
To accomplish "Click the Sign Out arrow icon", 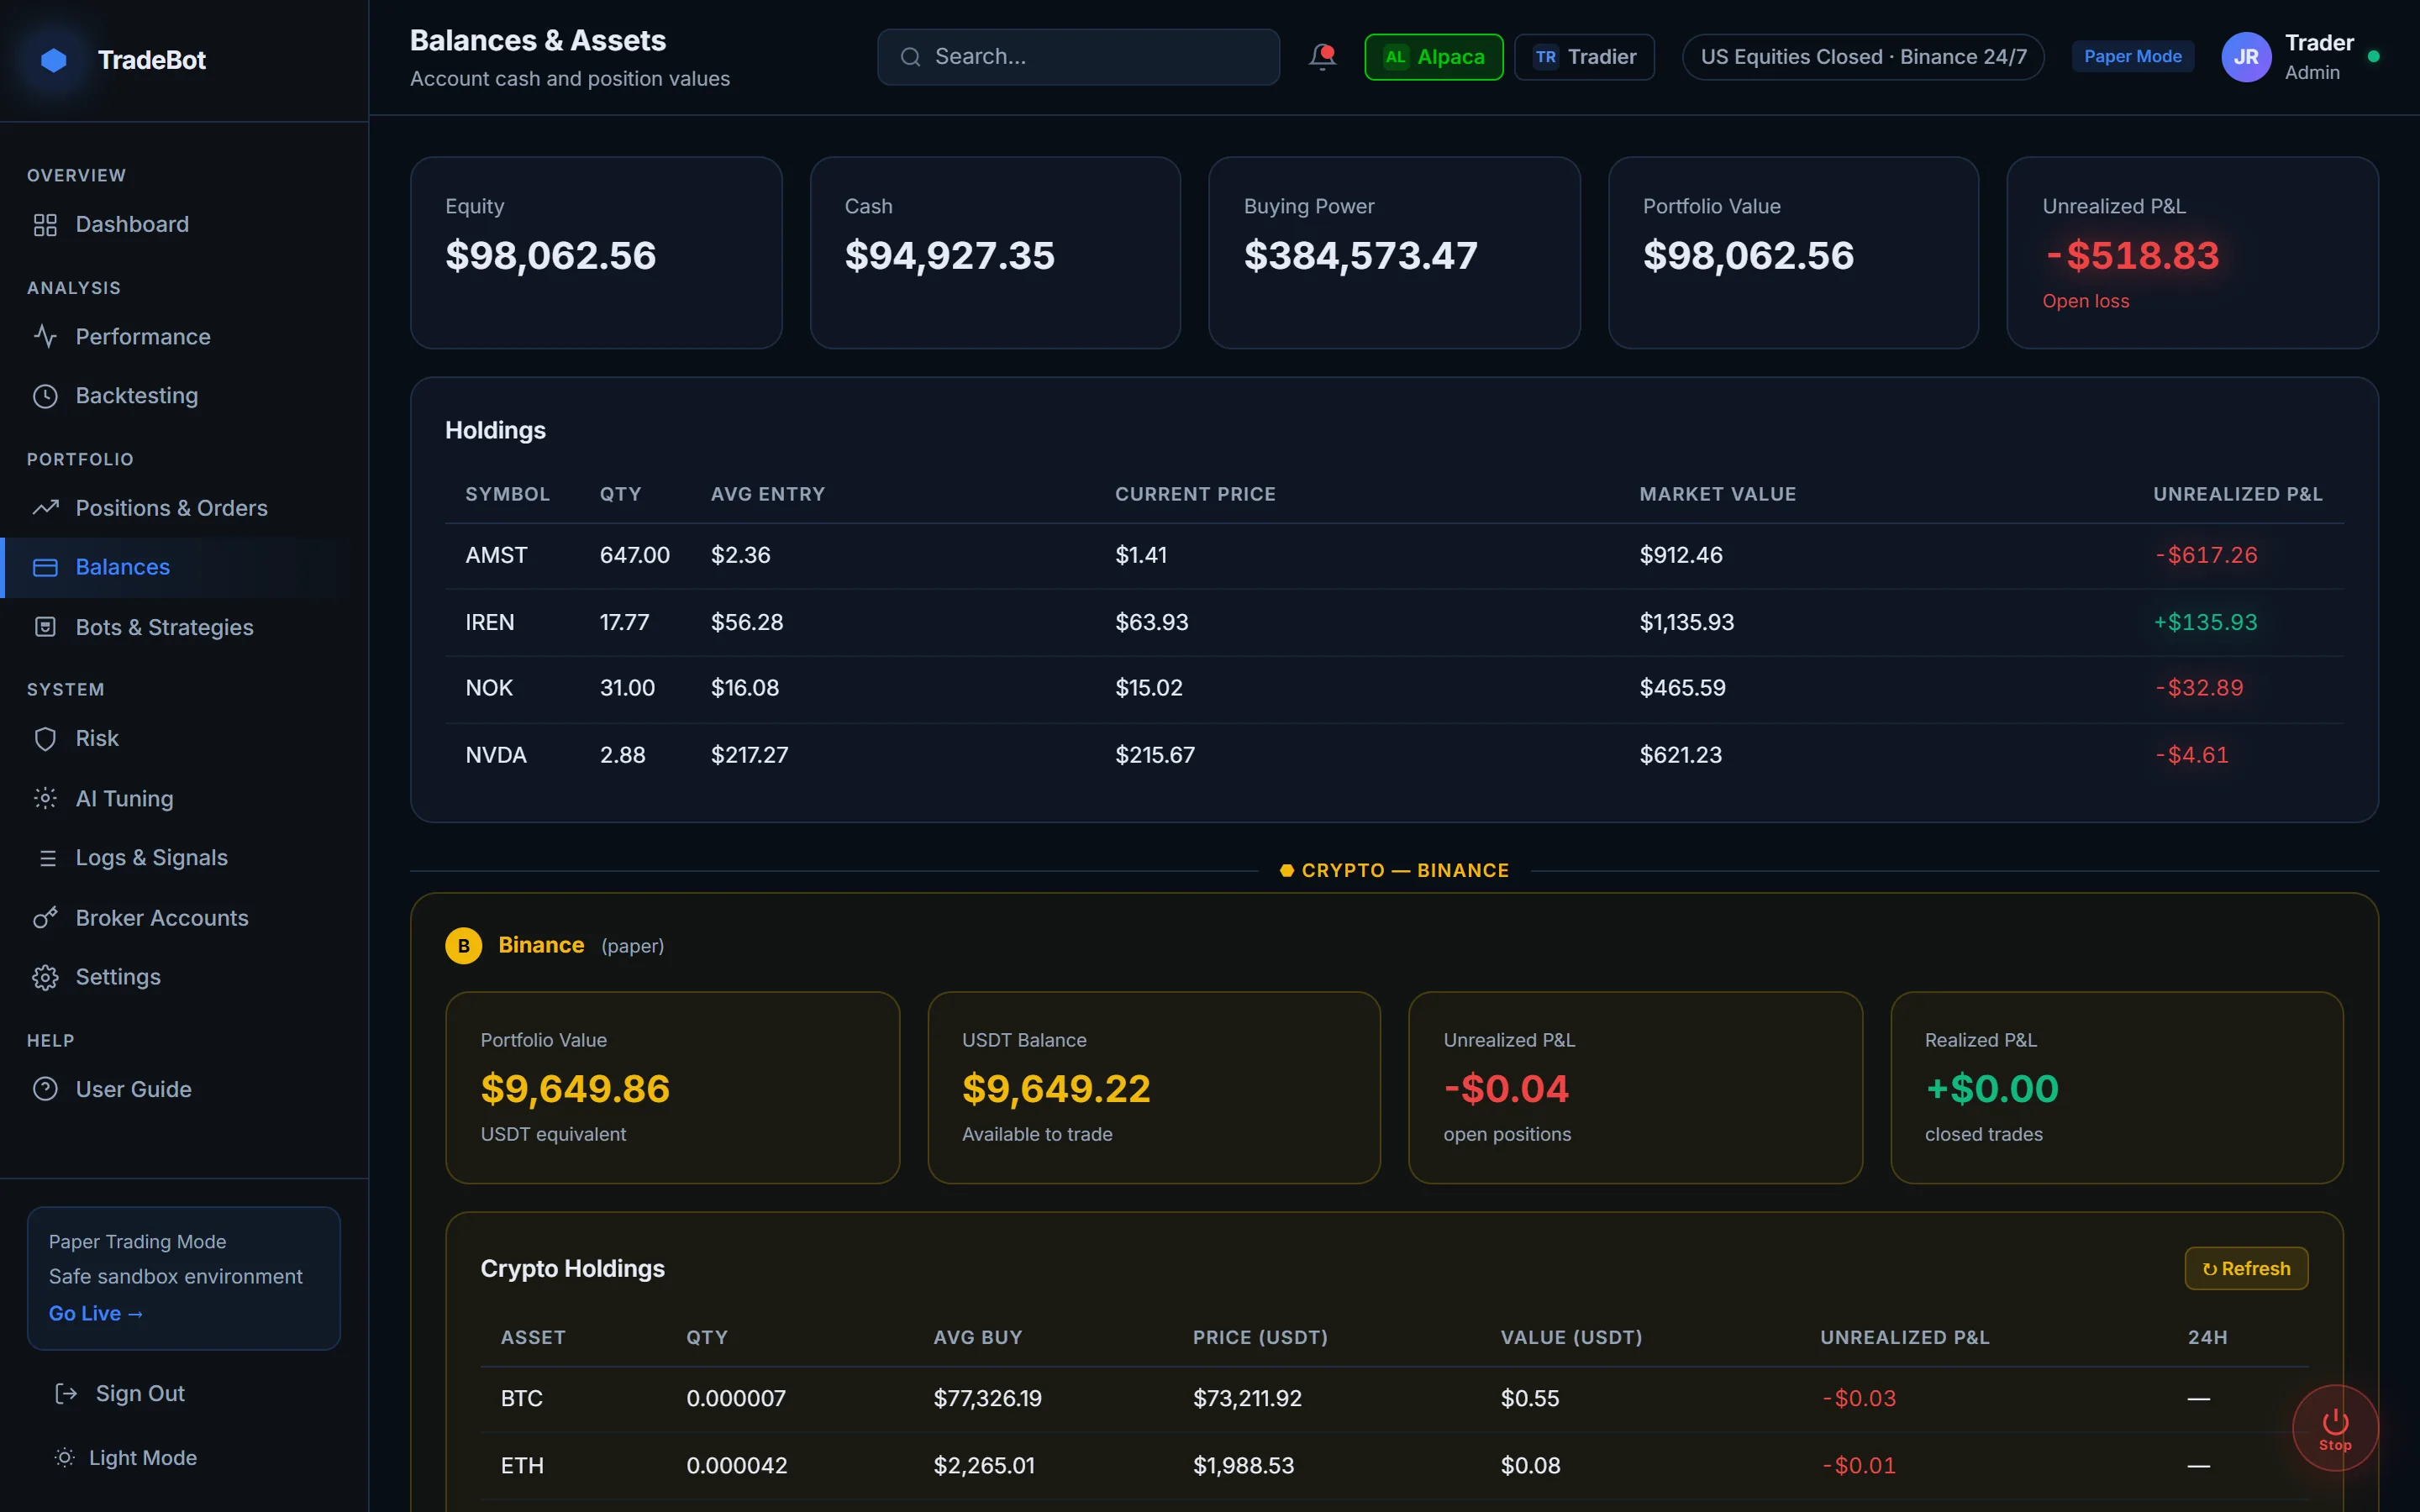I will point(66,1394).
